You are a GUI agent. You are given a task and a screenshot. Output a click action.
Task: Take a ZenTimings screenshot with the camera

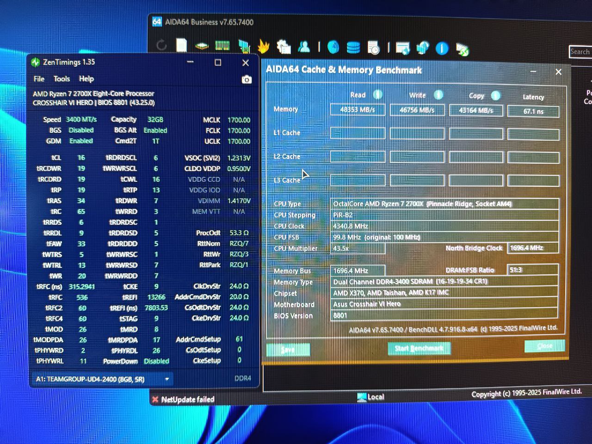coord(247,80)
